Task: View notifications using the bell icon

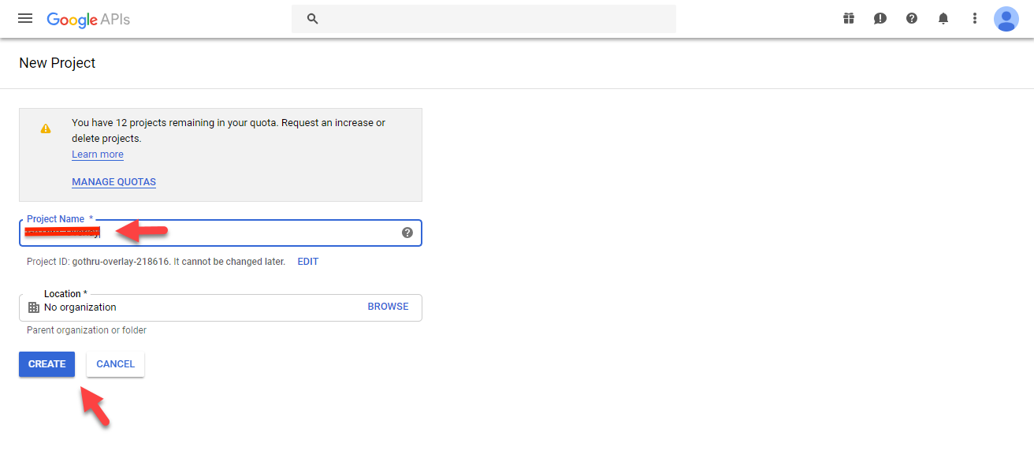Action: (943, 18)
